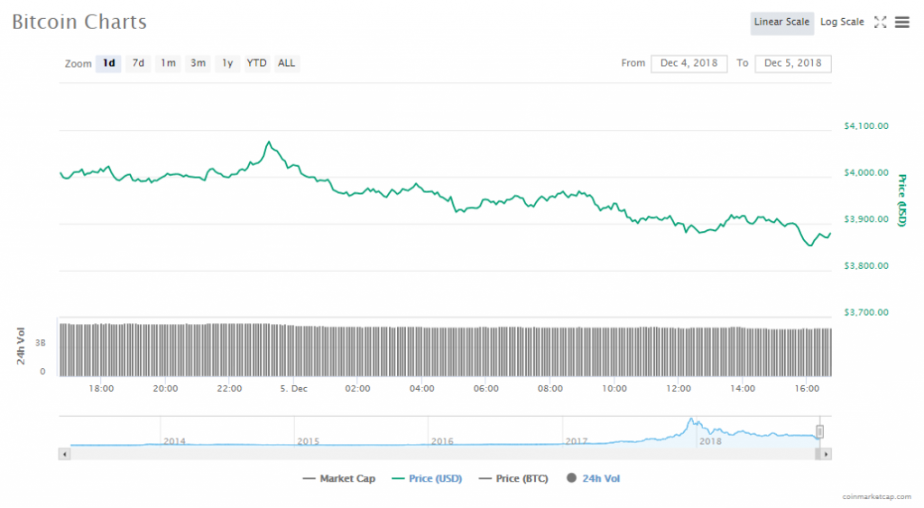Screen dimensions: 924x508
Task: Click the navigator scrollbar right arrow
Action: coord(827,454)
